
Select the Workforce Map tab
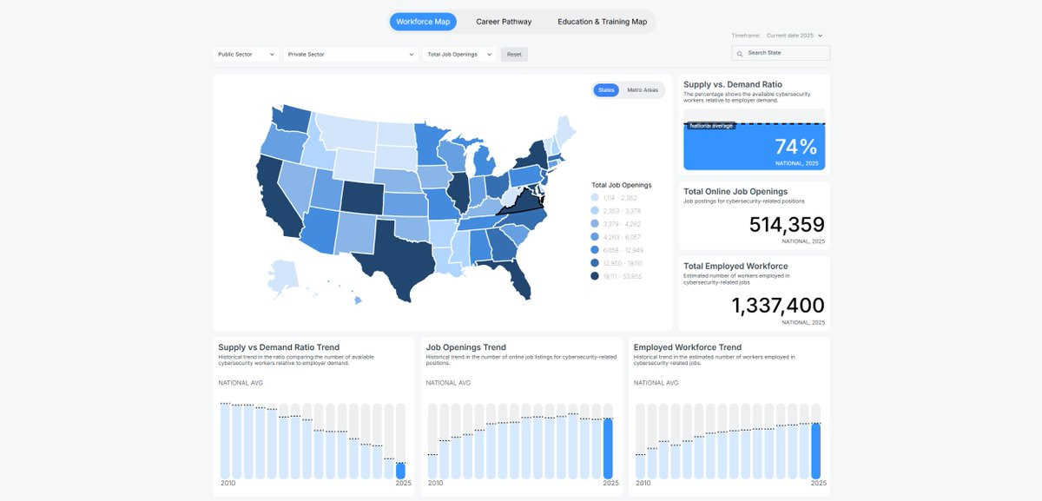coord(423,22)
